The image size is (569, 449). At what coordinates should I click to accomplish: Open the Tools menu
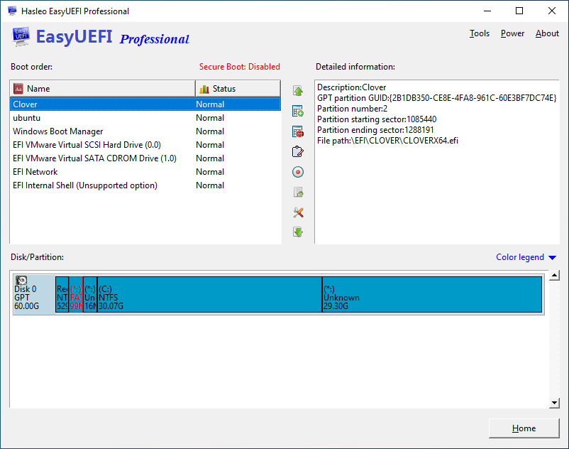tap(480, 33)
